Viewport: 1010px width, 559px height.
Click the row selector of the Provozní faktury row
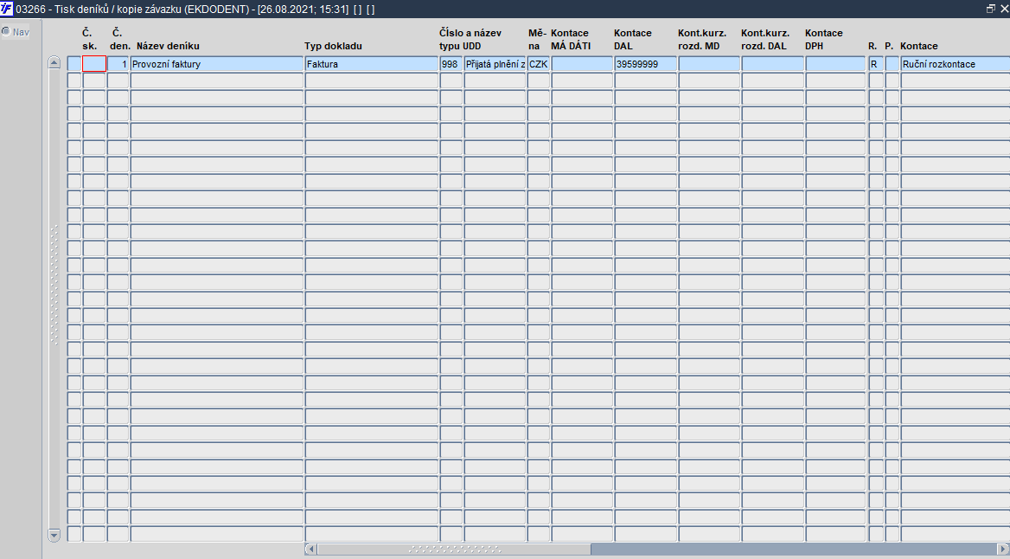74,64
